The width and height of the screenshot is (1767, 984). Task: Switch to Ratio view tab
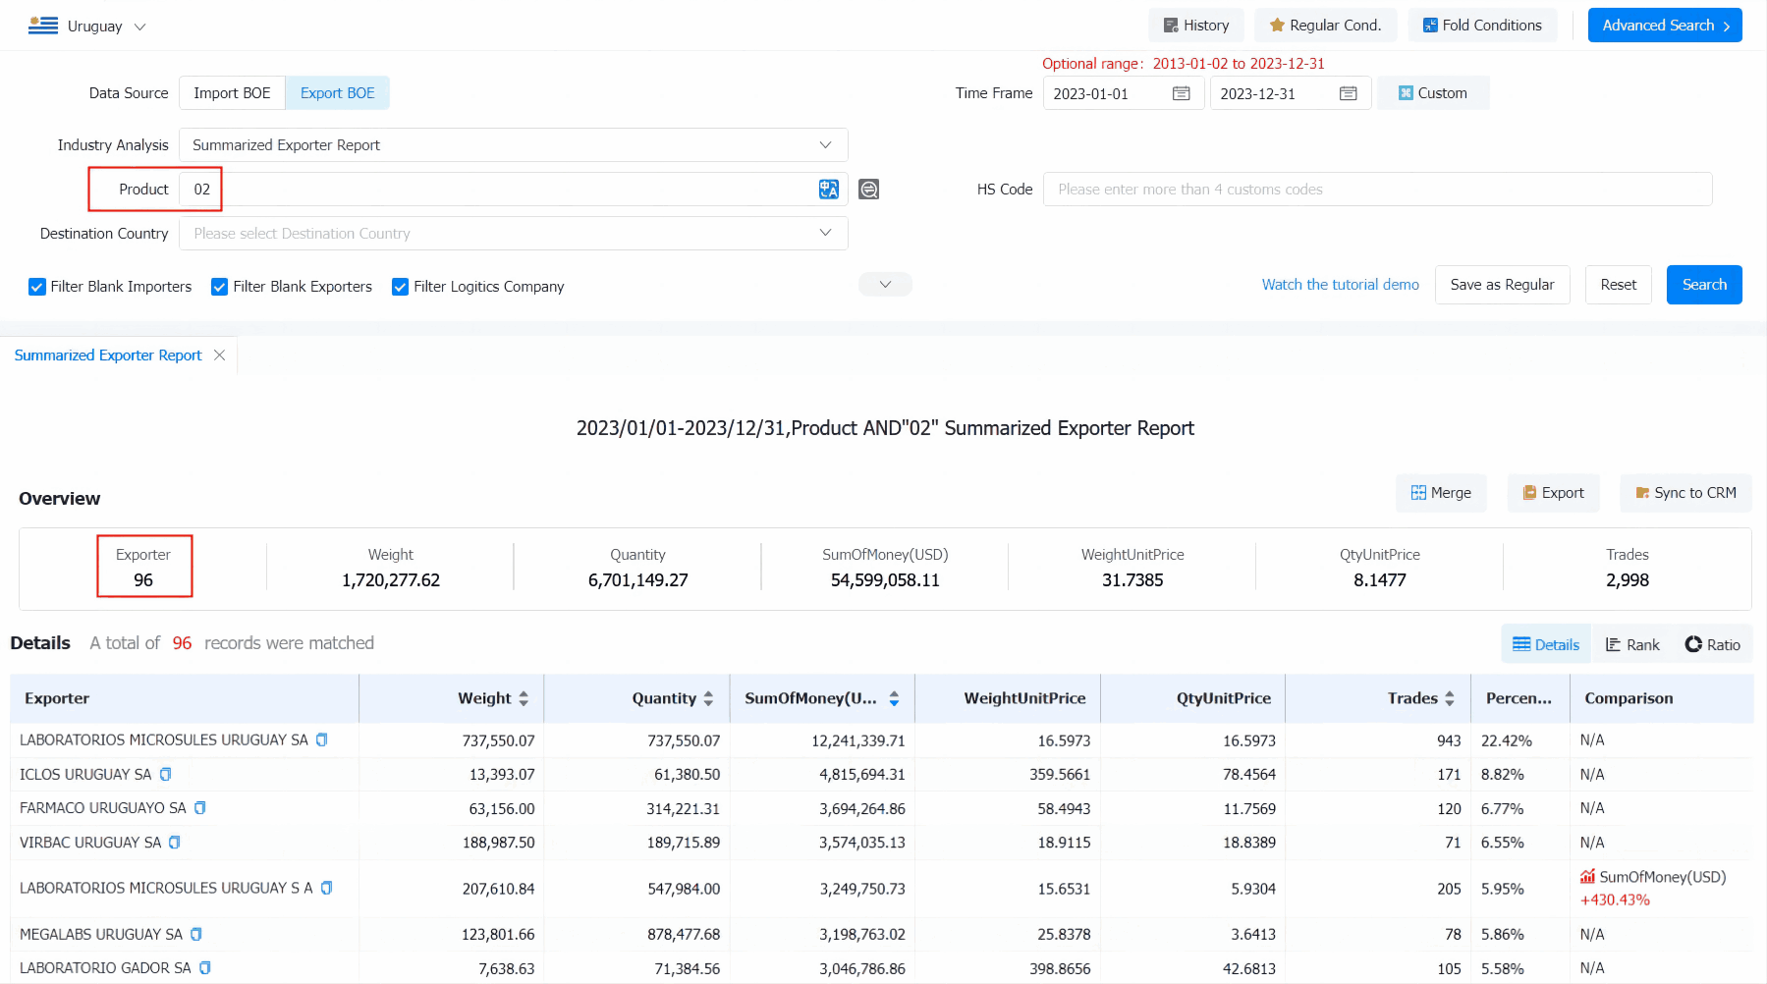pyautogui.click(x=1713, y=644)
